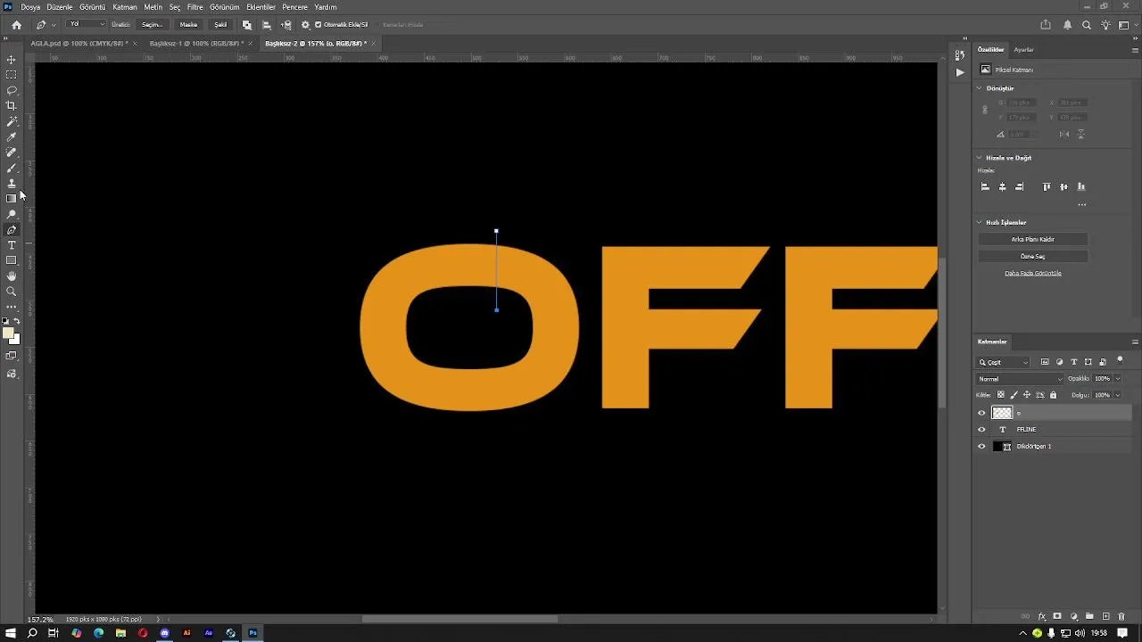Select the Rectangle shape tool
This screenshot has width=1142, height=642.
tap(12, 260)
